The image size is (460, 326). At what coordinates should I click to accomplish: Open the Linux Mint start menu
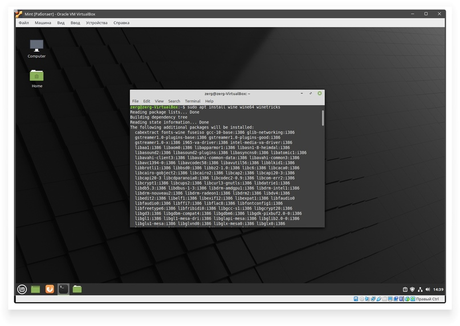tap(22, 290)
